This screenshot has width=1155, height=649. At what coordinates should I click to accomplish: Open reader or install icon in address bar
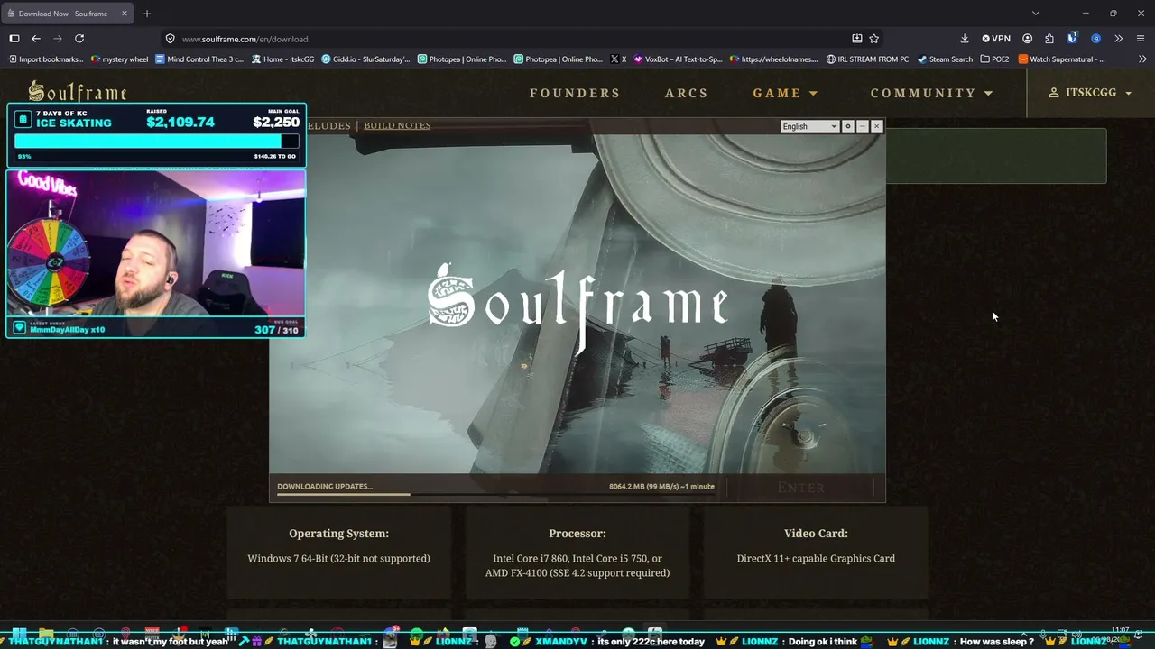click(857, 39)
